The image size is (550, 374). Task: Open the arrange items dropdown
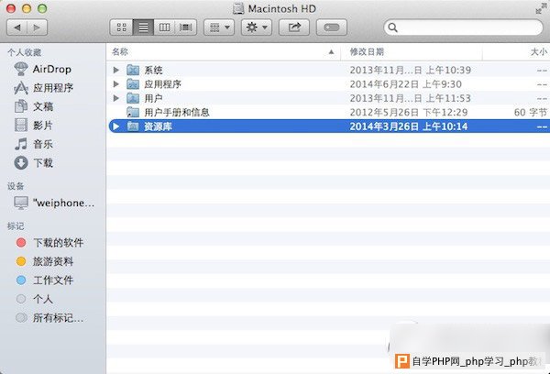219,27
